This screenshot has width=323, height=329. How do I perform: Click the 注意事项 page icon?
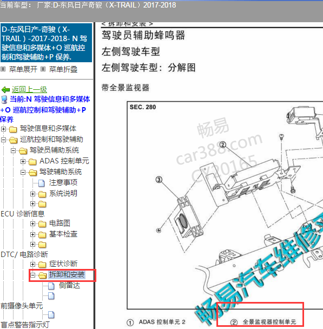tap(42, 183)
